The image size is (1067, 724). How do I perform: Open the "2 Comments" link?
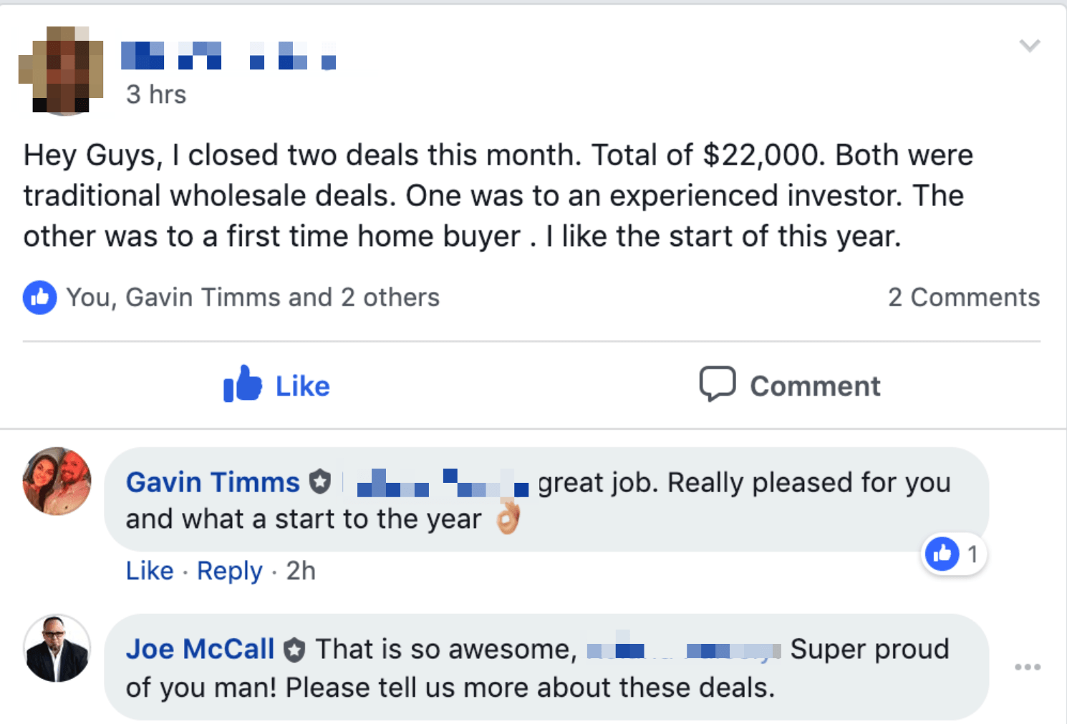pyautogui.click(x=963, y=298)
